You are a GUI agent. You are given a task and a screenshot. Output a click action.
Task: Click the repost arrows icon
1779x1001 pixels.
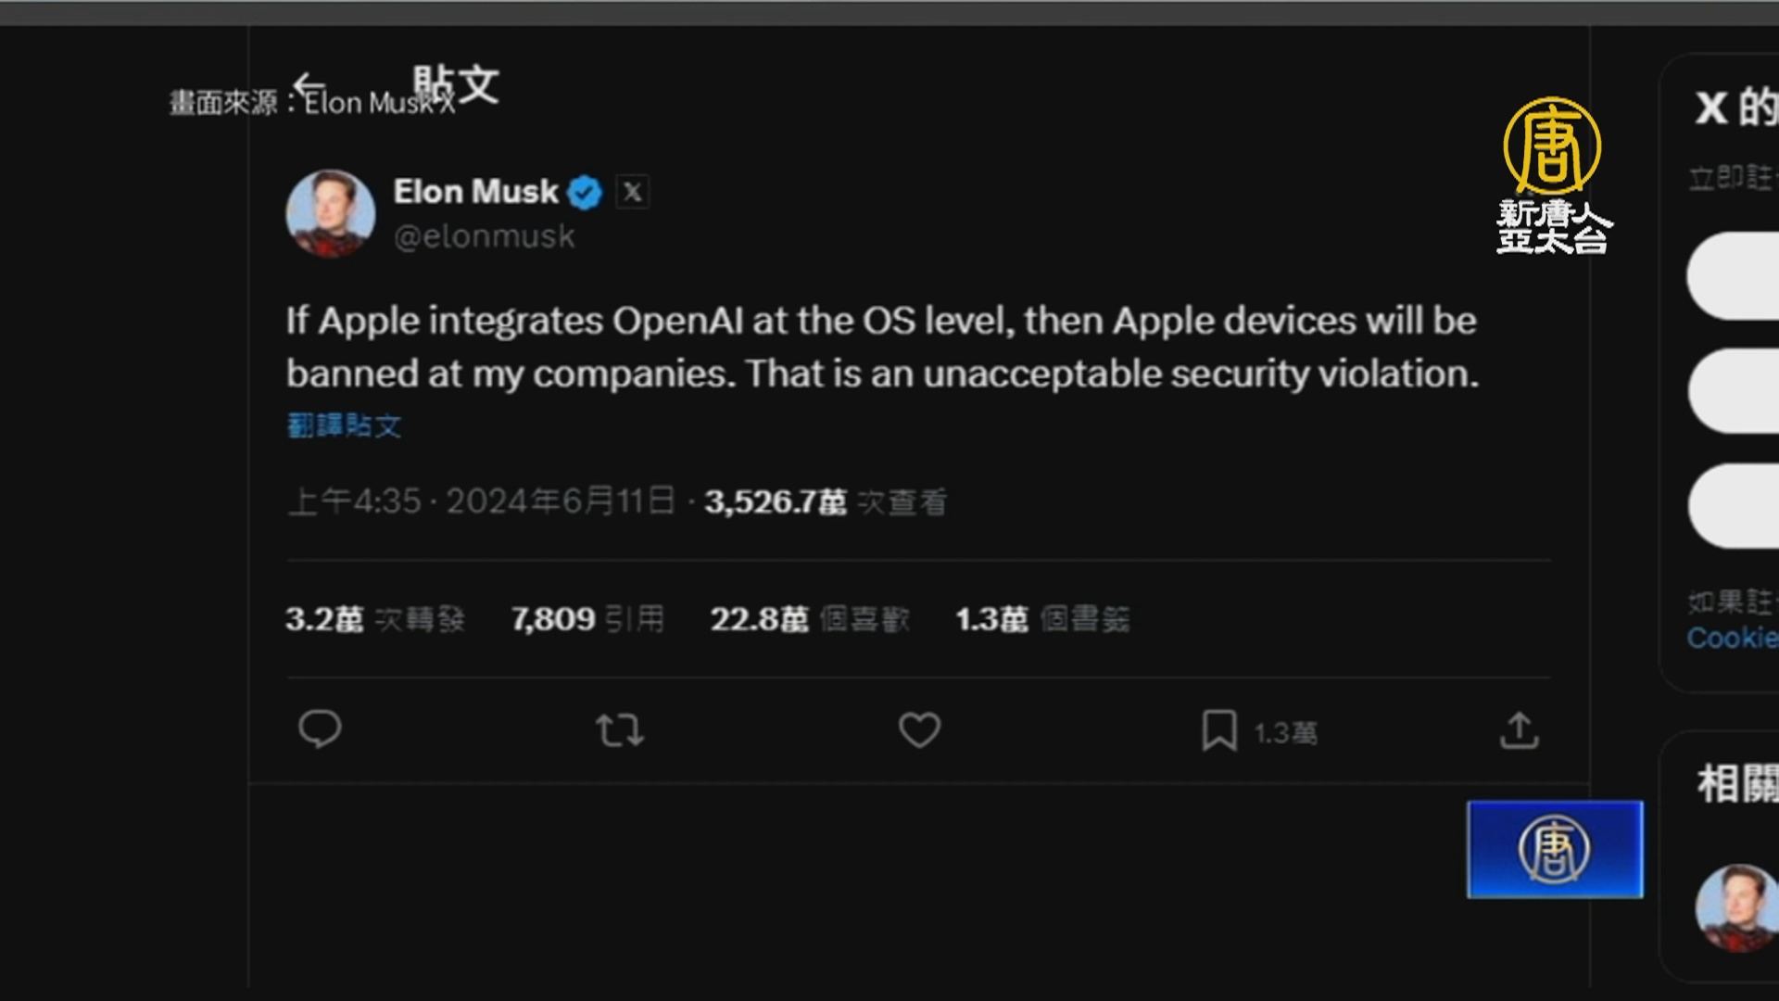click(620, 730)
